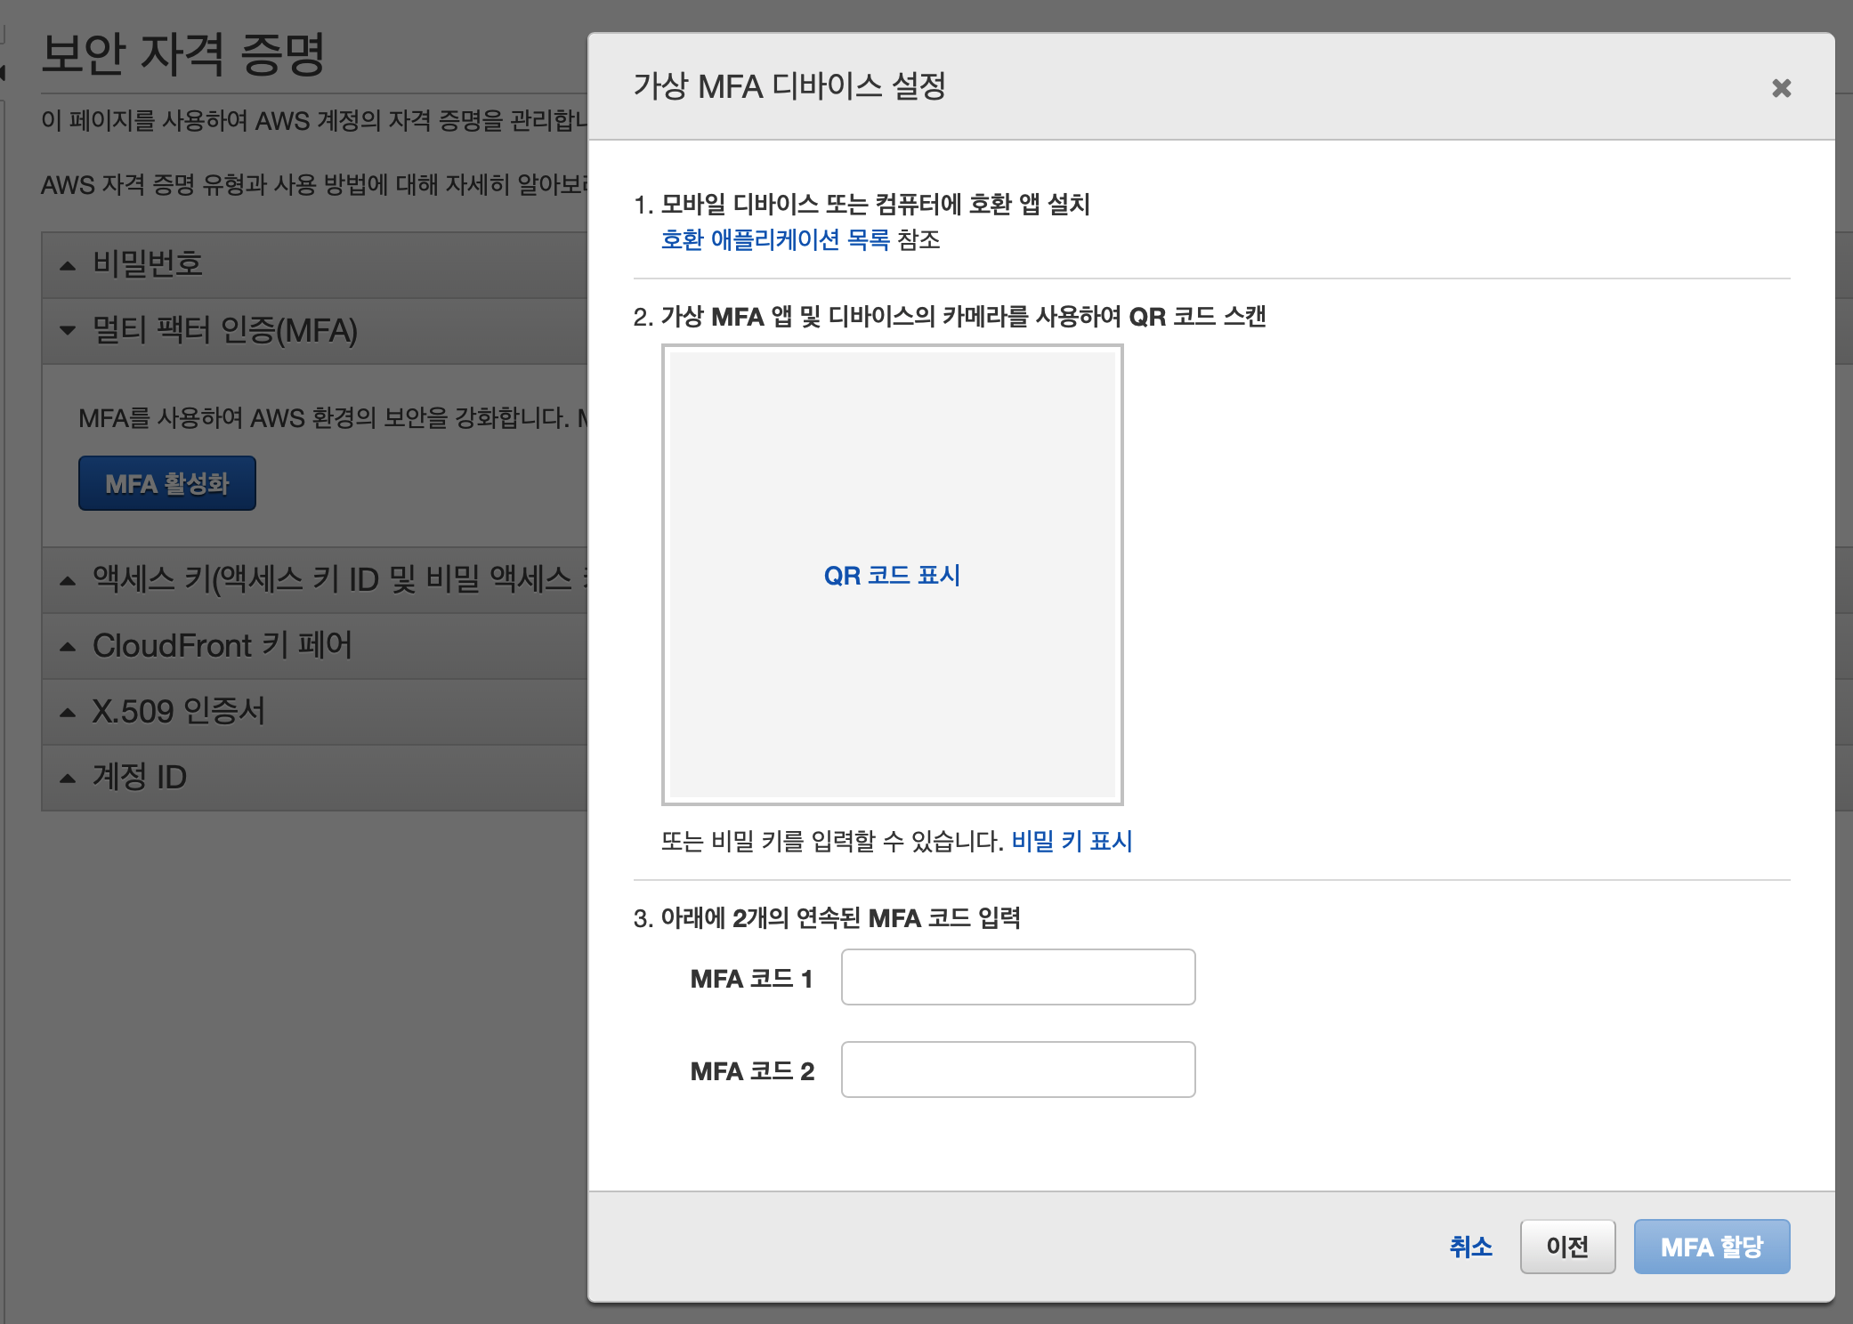Click the X.509 인증서 header label
The height and width of the screenshot is (1324, 1853).
179,711
